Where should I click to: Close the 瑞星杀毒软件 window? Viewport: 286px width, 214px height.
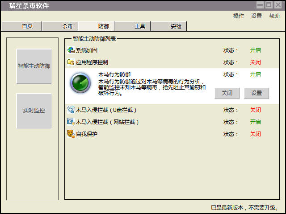click(278, 5)
